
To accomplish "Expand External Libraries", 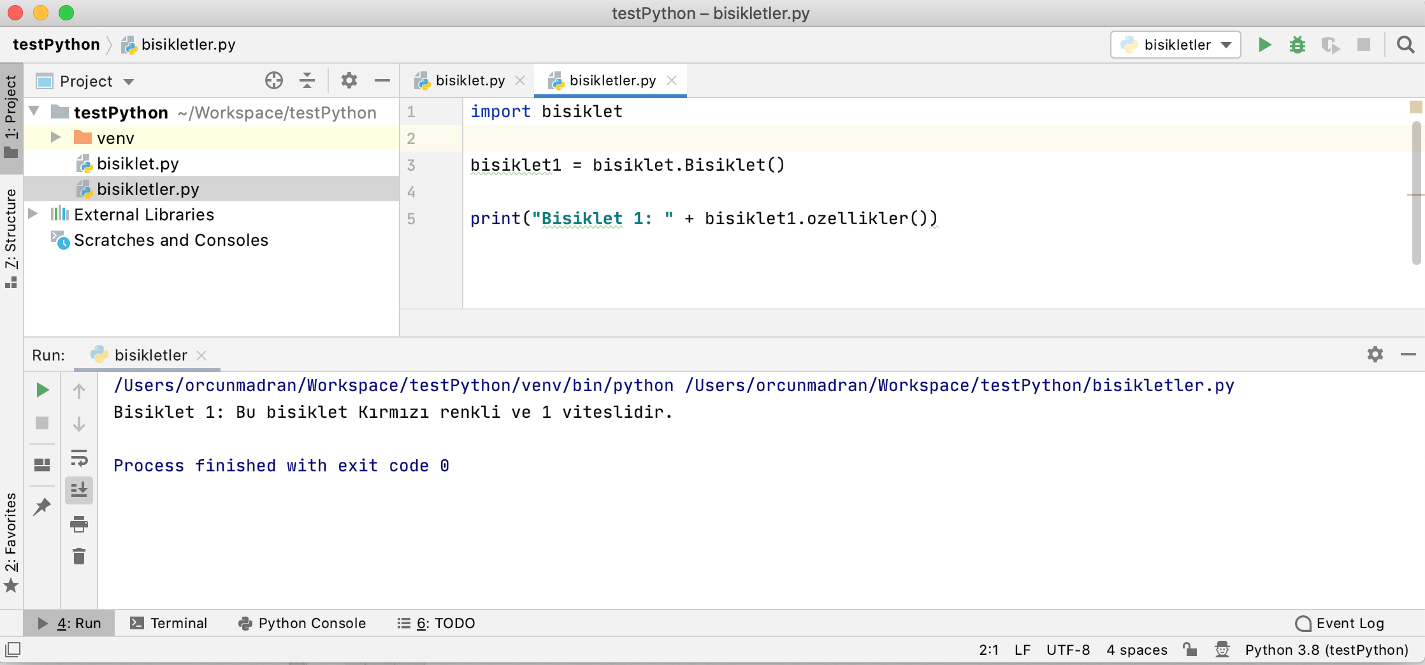I will click(x=33, y=213).
